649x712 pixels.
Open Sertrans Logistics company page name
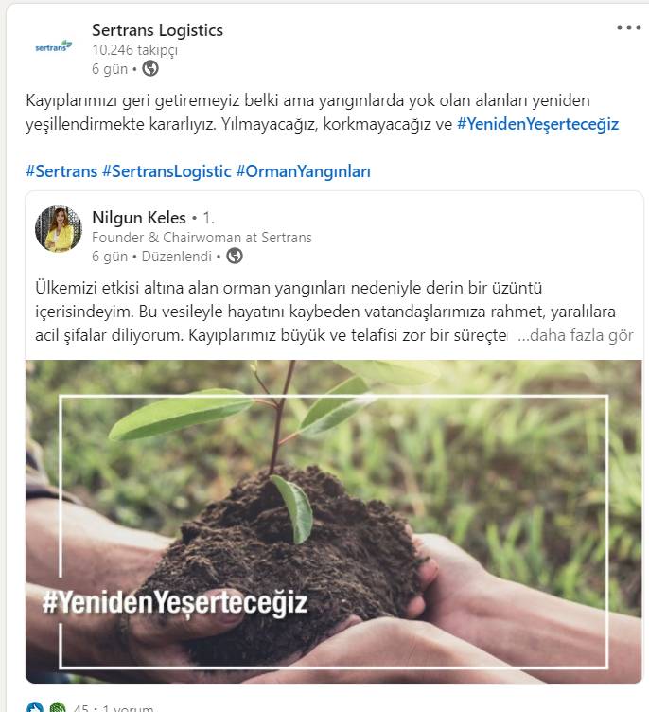157,30
